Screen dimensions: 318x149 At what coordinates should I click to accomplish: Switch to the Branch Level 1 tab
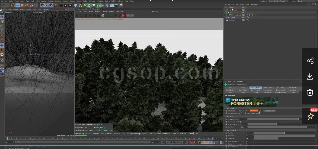[x=255, y=90]
